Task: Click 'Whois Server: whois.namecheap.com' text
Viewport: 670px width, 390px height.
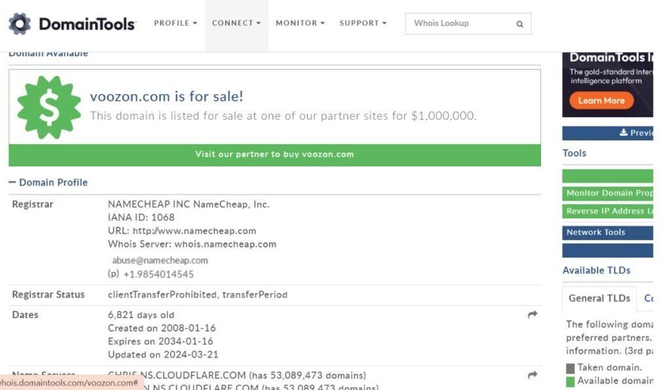Action: point(192,244)
